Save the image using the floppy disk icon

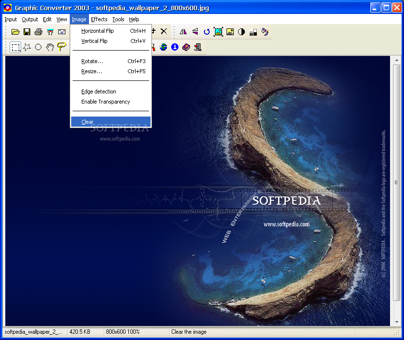click(27, 32)
